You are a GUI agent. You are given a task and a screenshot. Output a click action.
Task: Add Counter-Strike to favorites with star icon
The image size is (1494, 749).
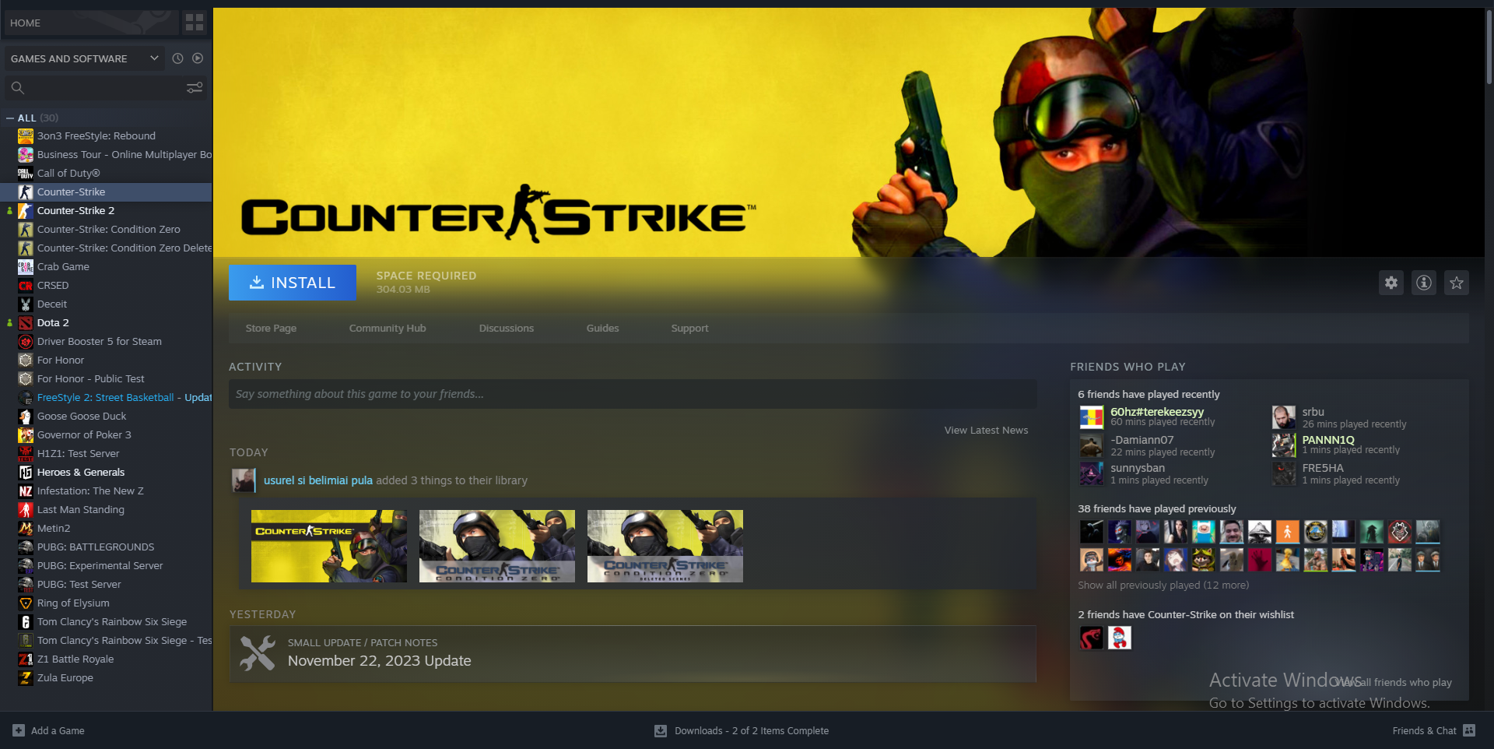[1456, 283]
